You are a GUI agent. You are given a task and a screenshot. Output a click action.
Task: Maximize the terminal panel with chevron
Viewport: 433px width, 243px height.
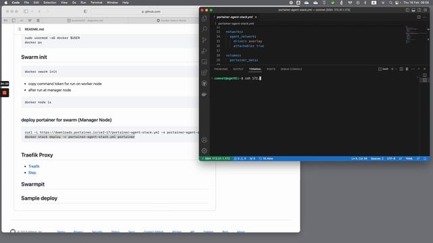(419, 69)
